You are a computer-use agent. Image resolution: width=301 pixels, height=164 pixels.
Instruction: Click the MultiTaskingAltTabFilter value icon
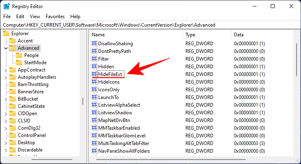coord(94,143)
